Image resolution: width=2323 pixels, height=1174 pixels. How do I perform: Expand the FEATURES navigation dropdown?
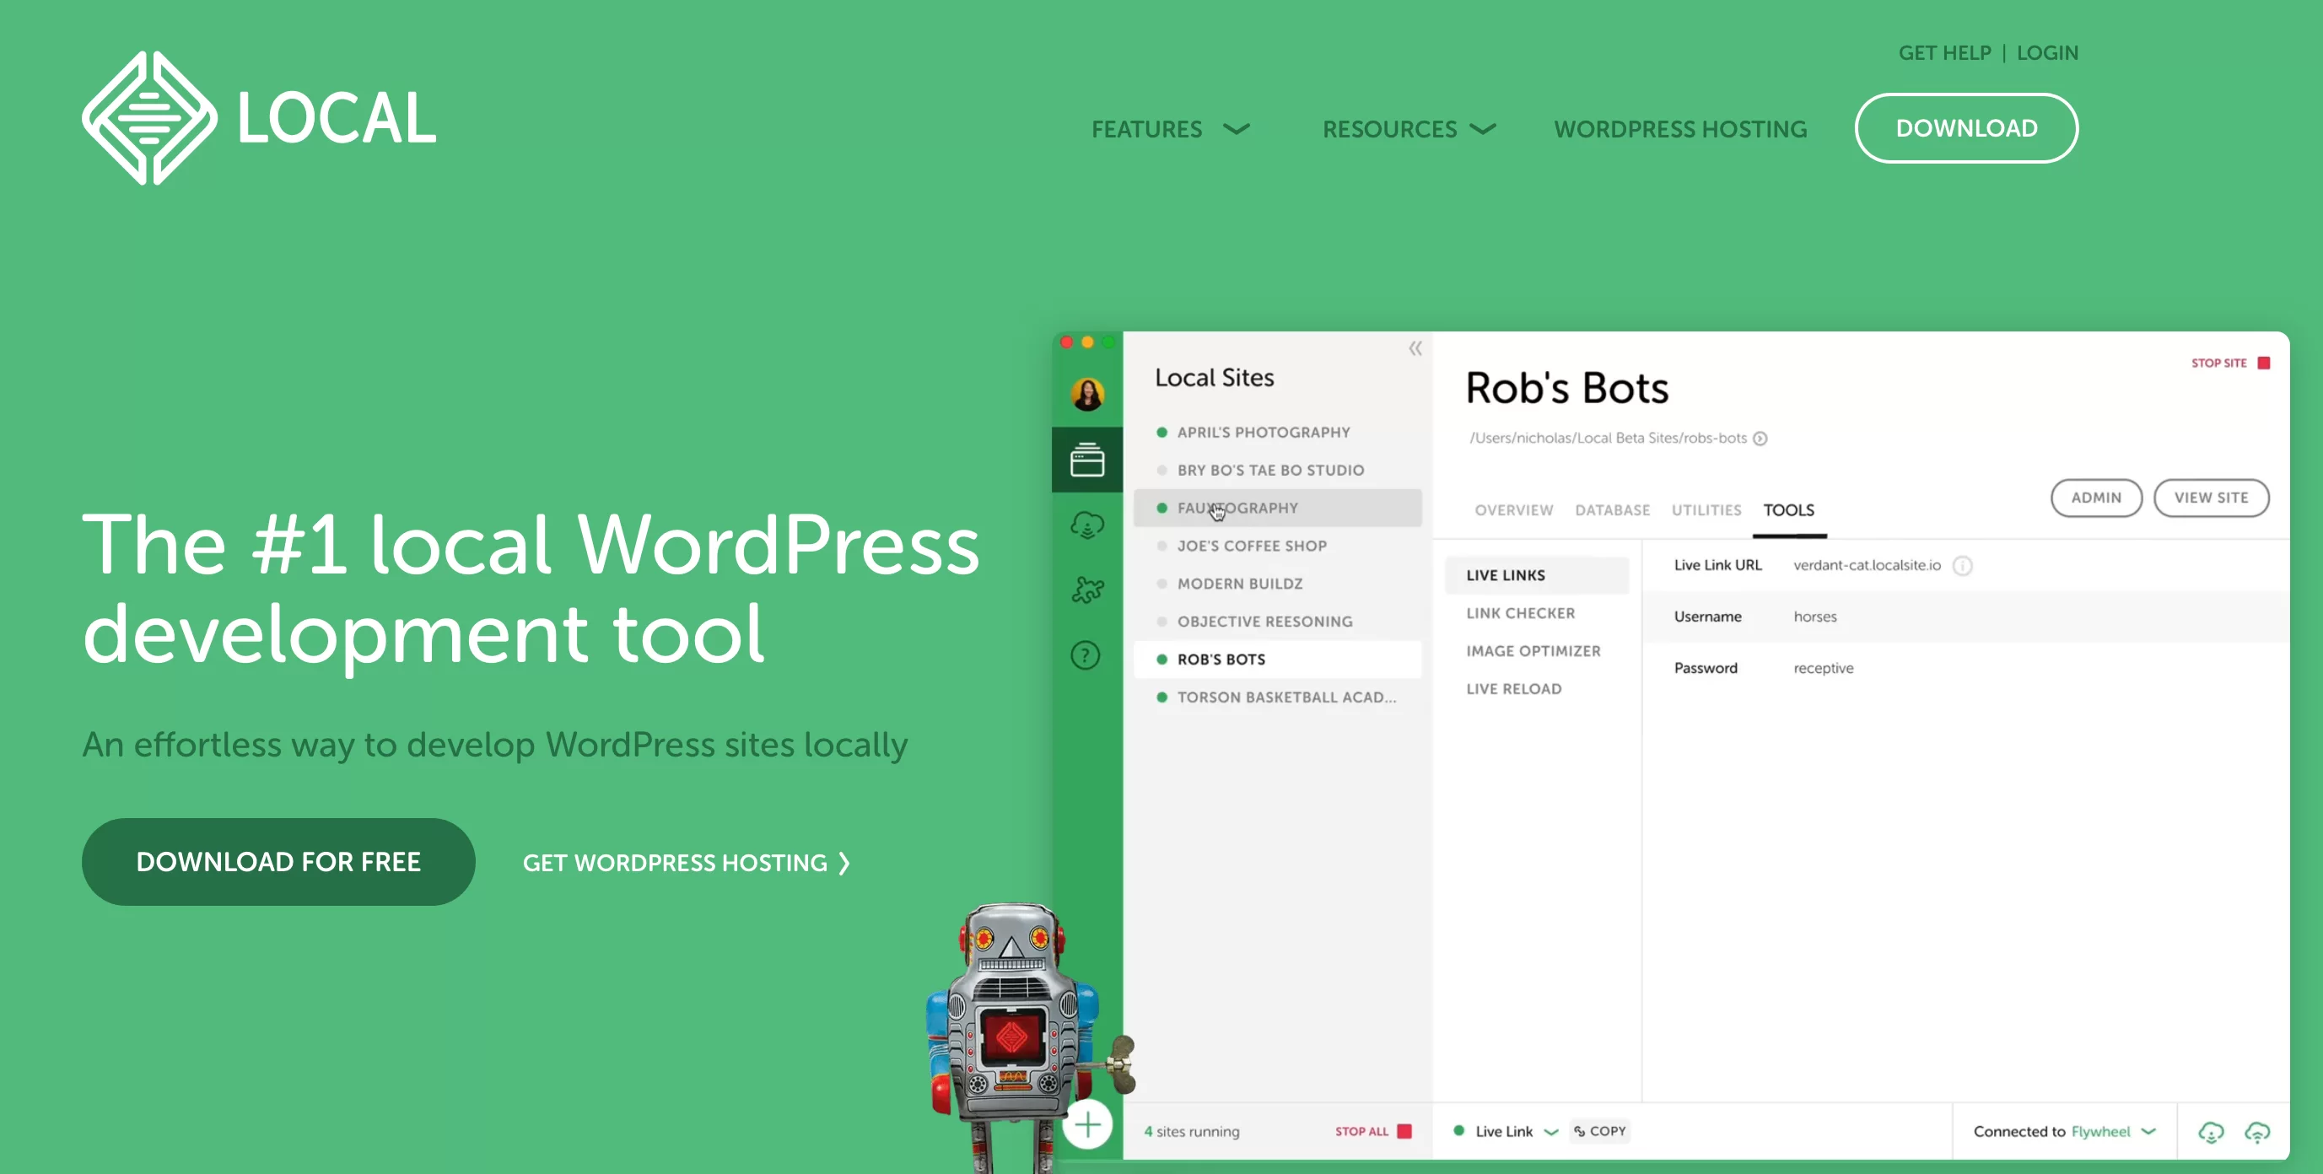[1171, 127]
